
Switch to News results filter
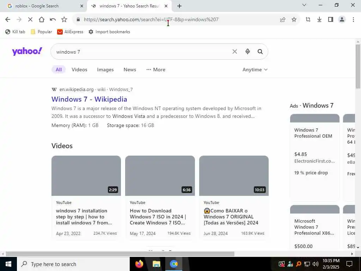coord(130,70)
